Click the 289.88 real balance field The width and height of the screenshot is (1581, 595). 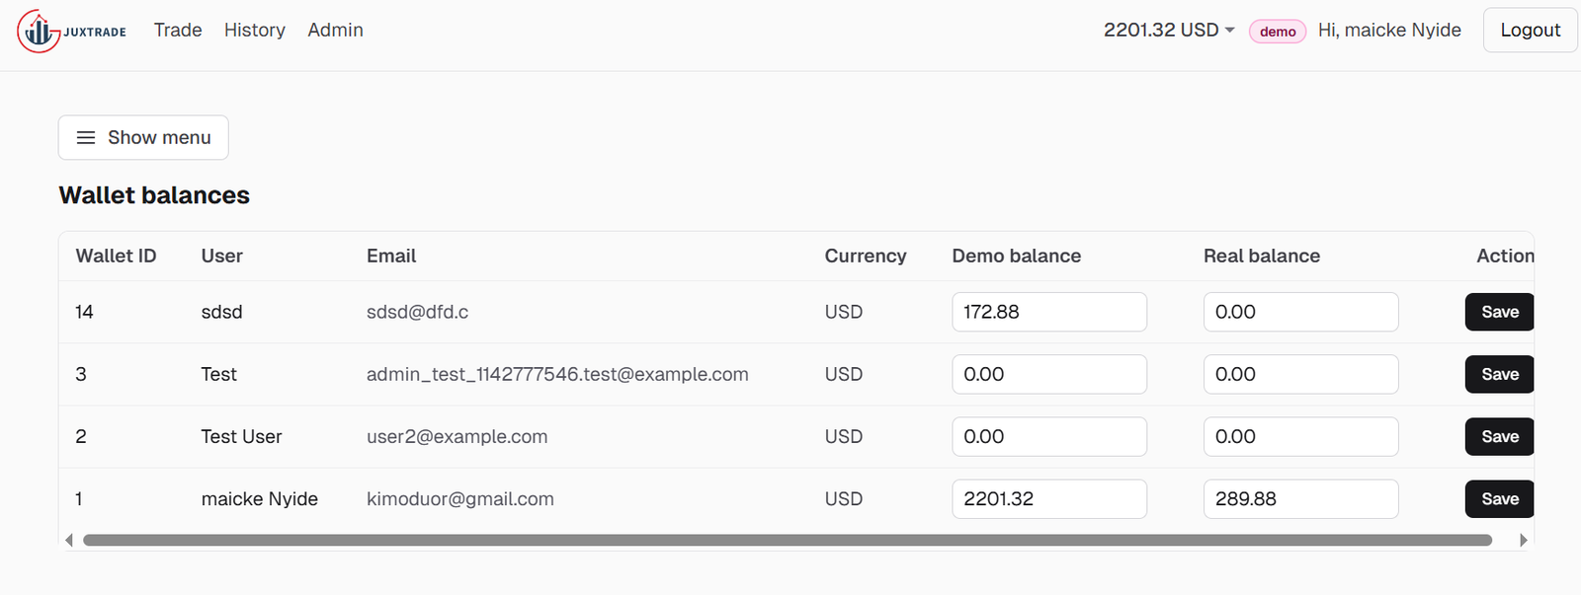[x=1299, y=499]
